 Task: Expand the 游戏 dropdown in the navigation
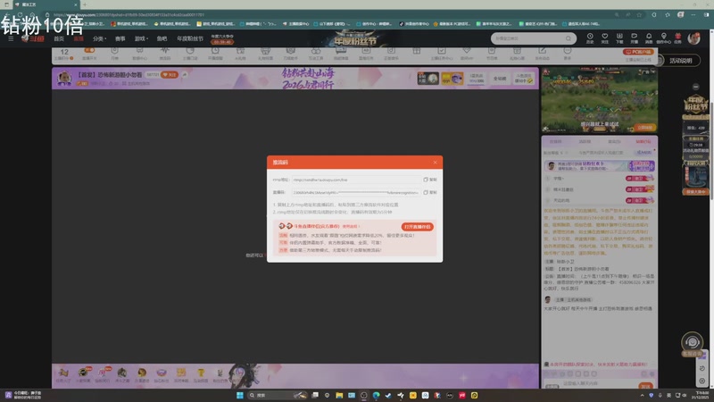coord(141,38)
